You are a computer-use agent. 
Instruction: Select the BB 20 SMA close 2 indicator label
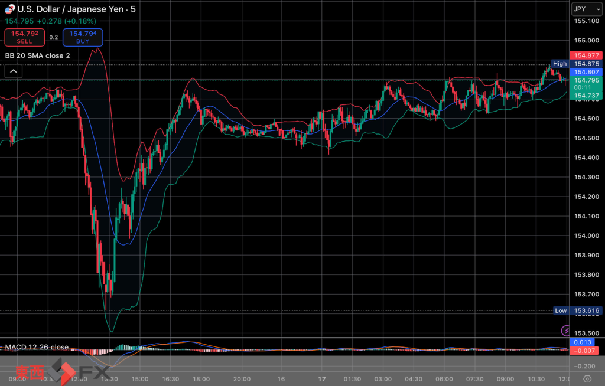tap(38, 55)
